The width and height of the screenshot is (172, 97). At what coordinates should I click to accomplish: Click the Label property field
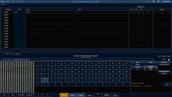click(x=151, y=64)
